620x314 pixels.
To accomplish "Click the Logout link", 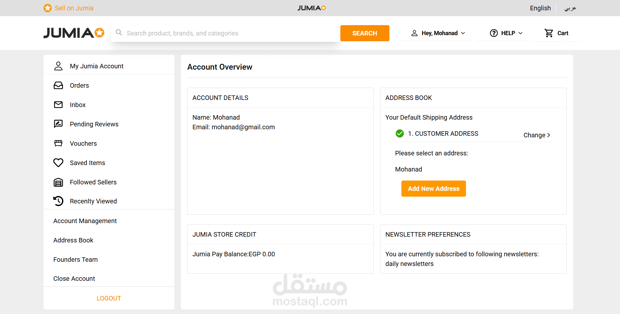I will (x=109, y=298).
